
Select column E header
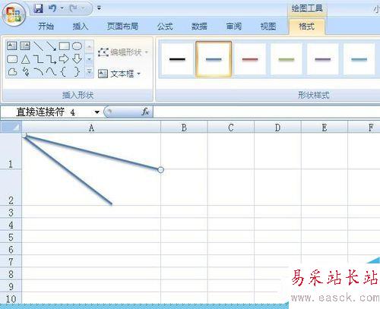325,128
